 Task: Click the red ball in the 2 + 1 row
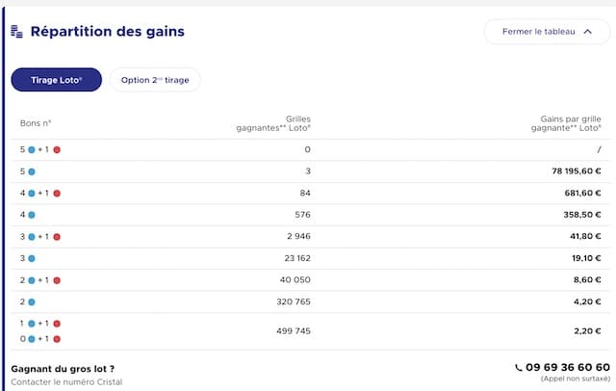point(57,280)
